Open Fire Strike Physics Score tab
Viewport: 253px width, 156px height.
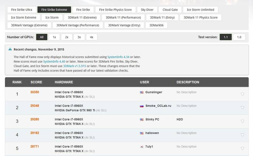pos(115,10)
